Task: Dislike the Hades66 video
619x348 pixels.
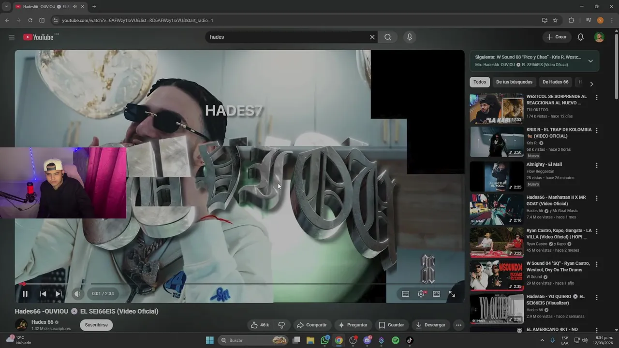Action: point(281,325)
